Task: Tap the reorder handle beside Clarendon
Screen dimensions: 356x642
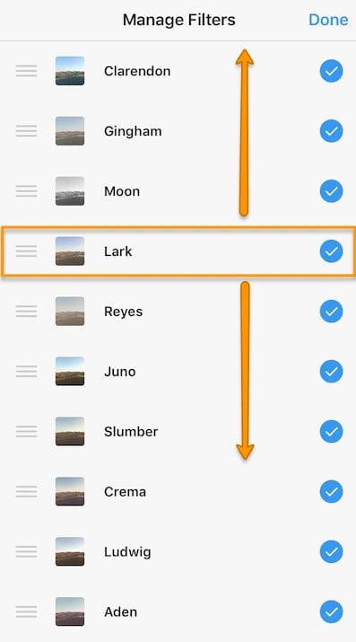Action: pos(27,71)
